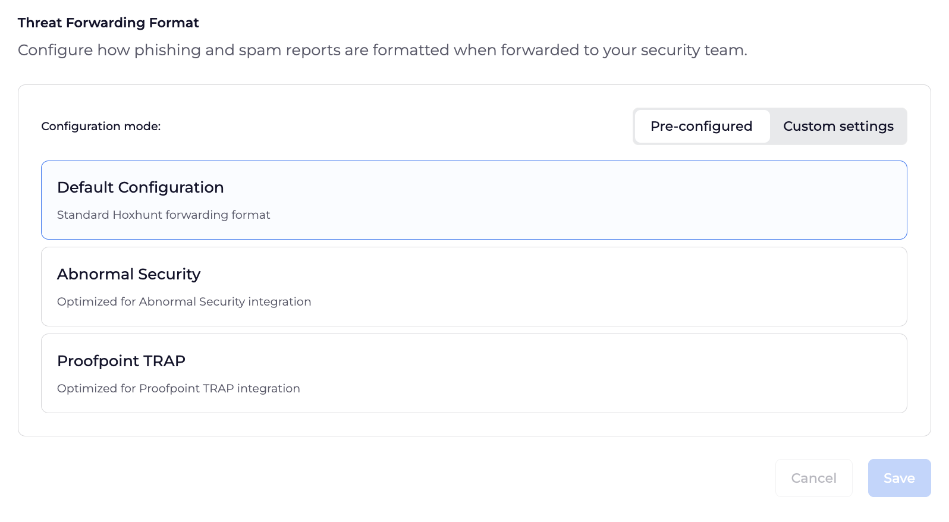Image resolution: width=949 pixels, height=522 pixels.
Task: Pick the Proofpoint TRAP configuration card
Action: point(474,373)
